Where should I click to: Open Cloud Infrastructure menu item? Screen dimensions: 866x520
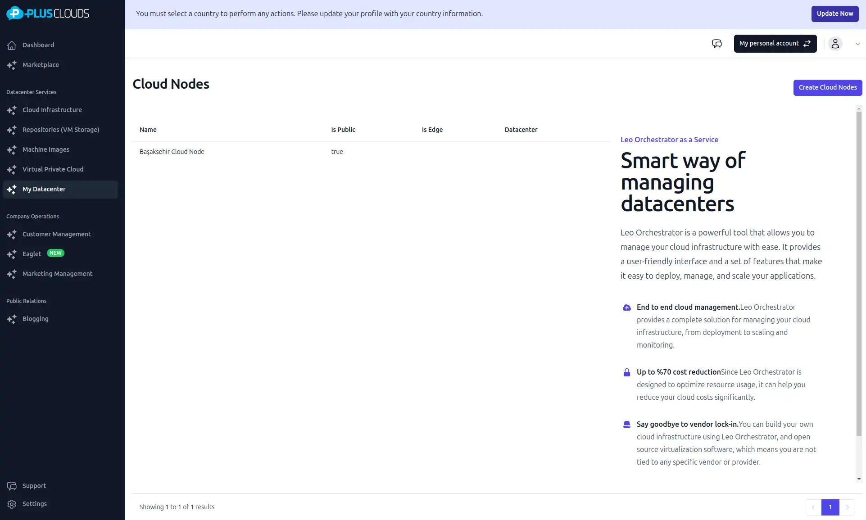click(52, 110)
